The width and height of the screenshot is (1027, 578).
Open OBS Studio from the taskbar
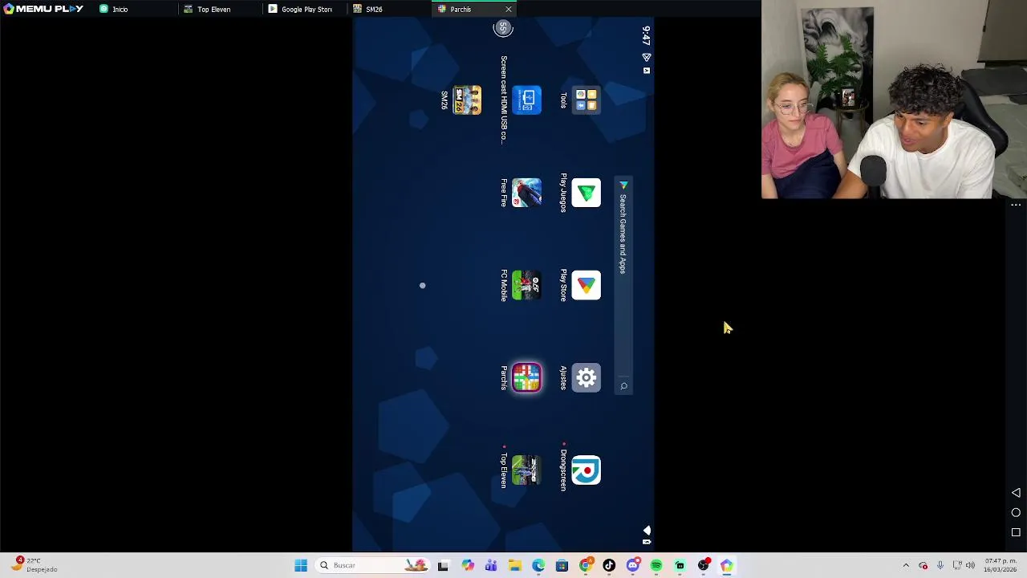point(704,565)
